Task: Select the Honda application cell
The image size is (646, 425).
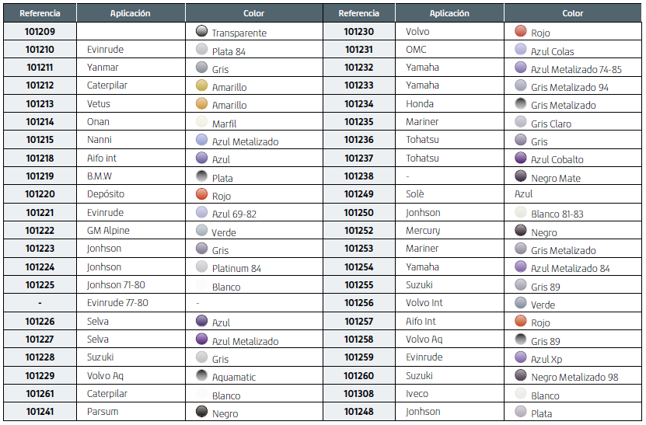Action: point(420,104)
